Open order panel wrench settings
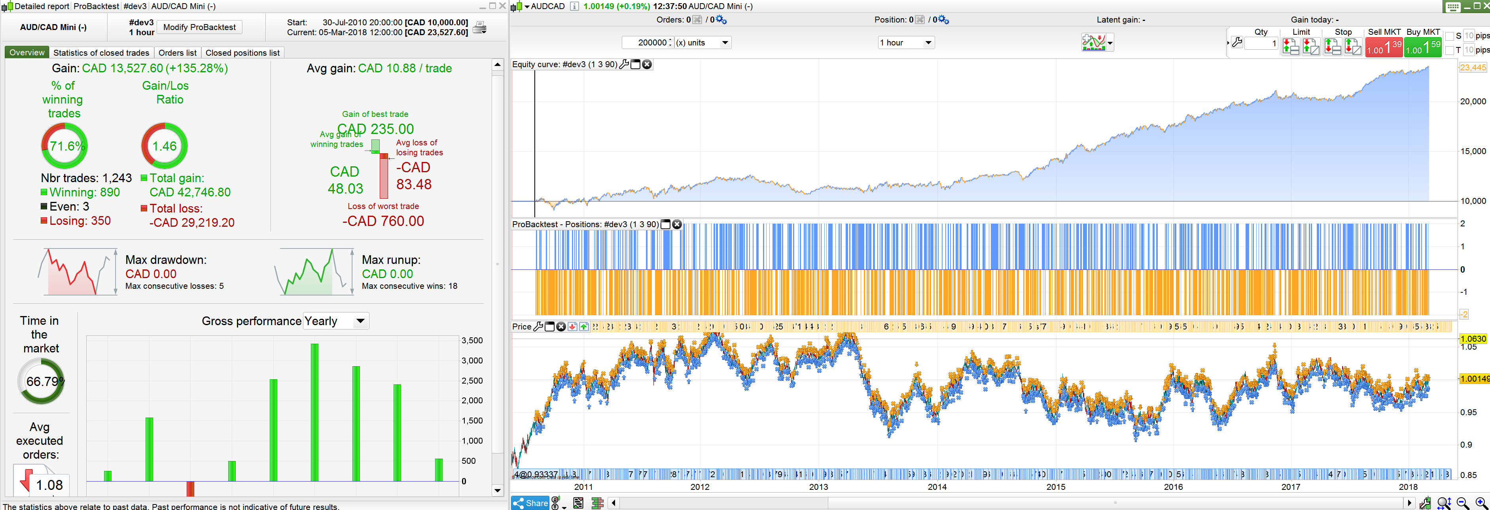 coord(1236,42)
